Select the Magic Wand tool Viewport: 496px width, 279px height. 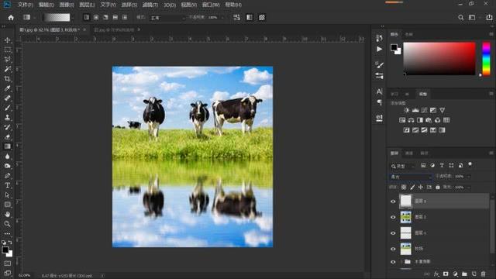[x=7, y=69]
